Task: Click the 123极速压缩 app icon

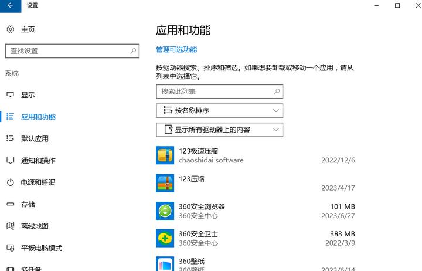Action: tap(165, 155)
